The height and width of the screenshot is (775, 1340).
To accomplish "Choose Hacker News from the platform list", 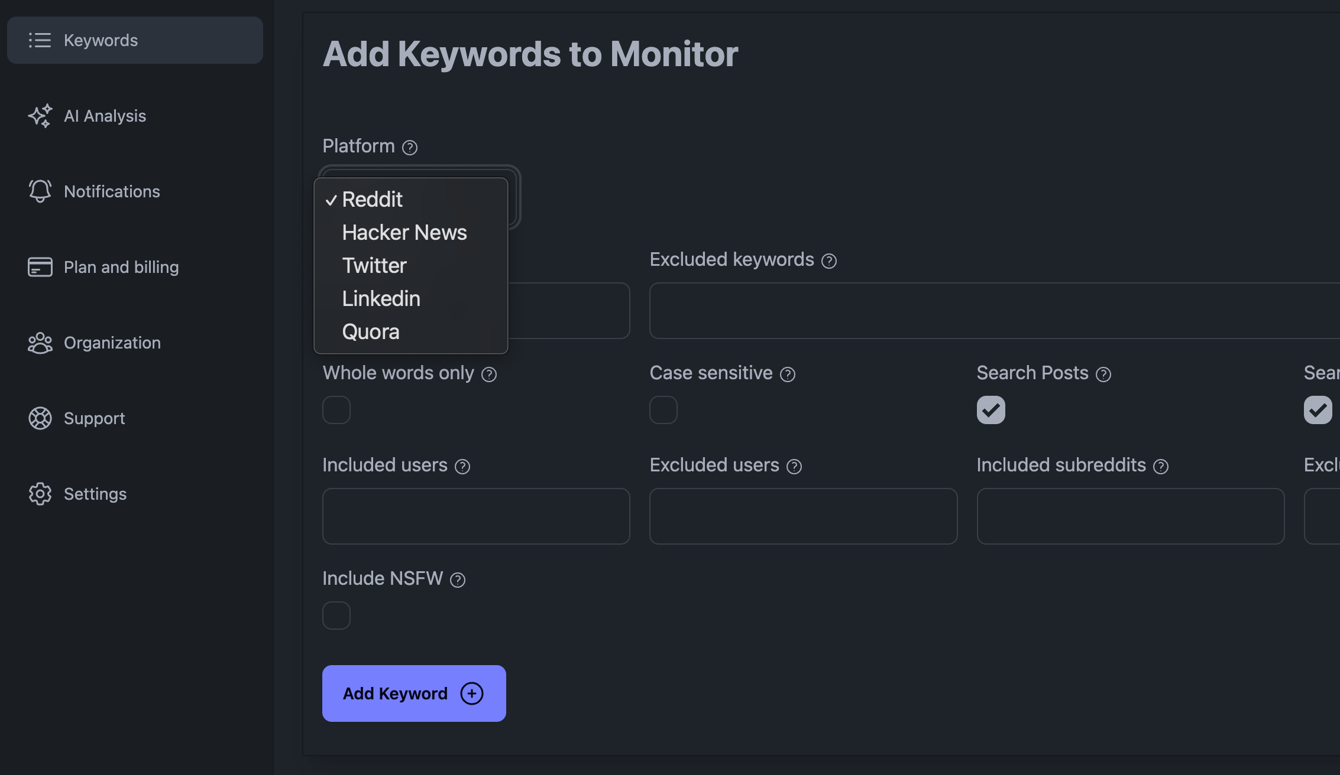I will tap(411, 233).
